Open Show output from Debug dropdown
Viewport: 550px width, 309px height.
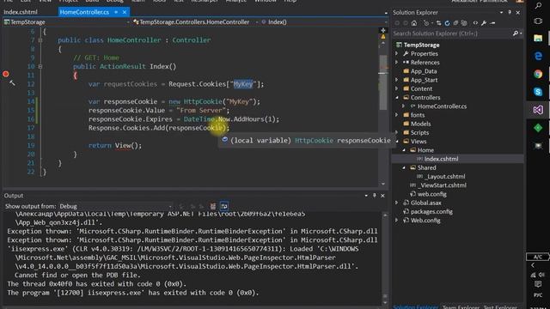coord(116,206)
